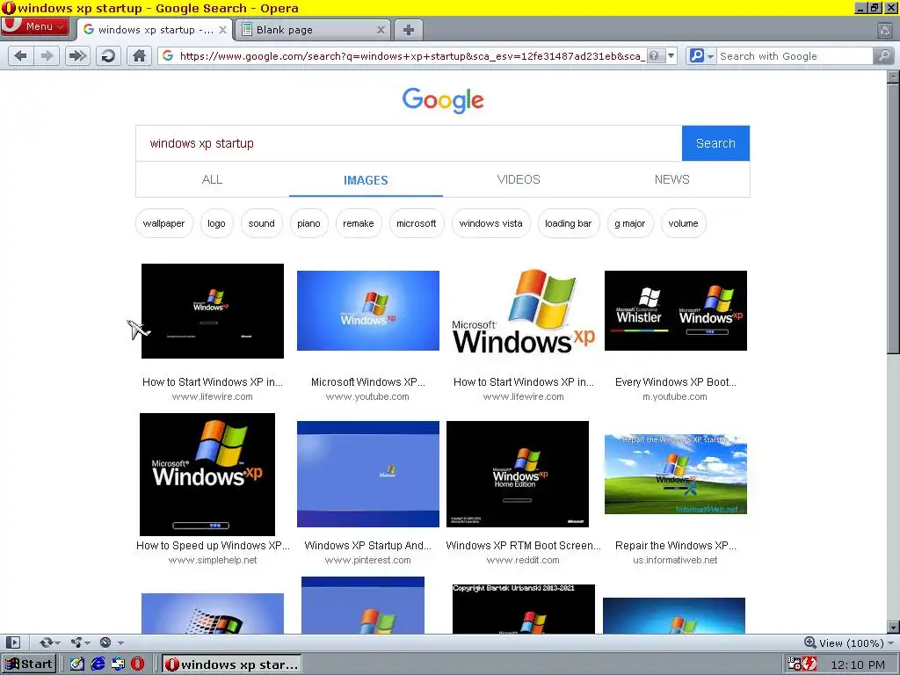The height and width of the screenshot is (675, 900).
Task: Open a new tab with plus button
Action: pos(408,30)
